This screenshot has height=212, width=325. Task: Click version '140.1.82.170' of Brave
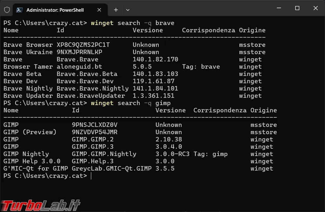click(x=156, y=59)
